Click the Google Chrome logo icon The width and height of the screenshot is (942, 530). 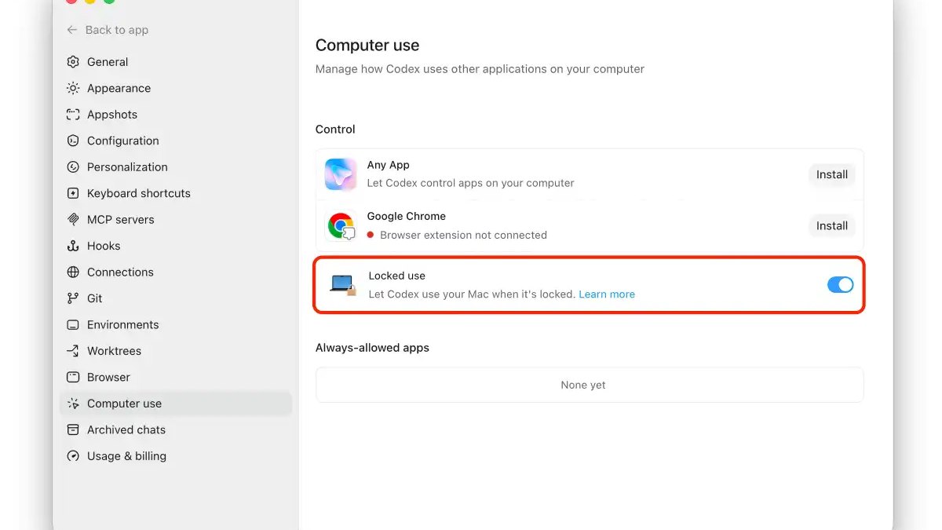[341, 226]
